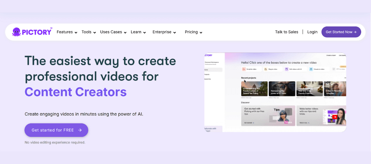Select Edit videos with AI label
The image size is (371, 164).
295,69
